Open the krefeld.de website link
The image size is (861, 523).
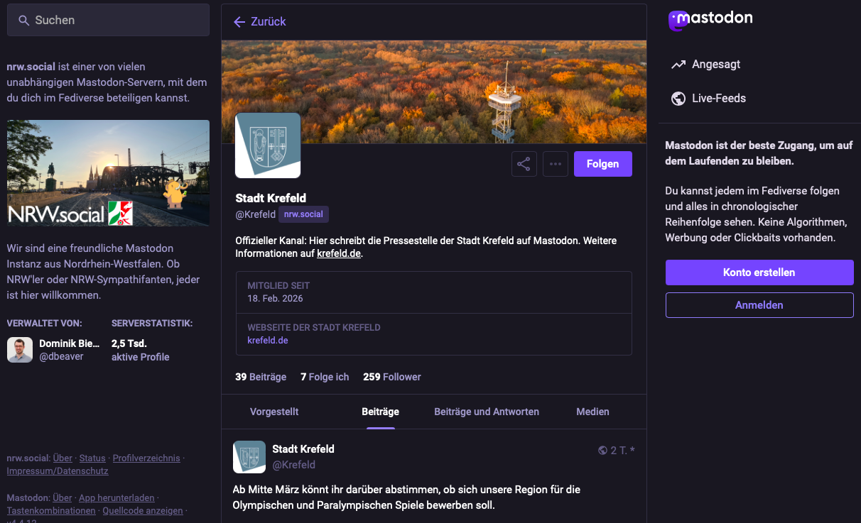click(269, 339)
